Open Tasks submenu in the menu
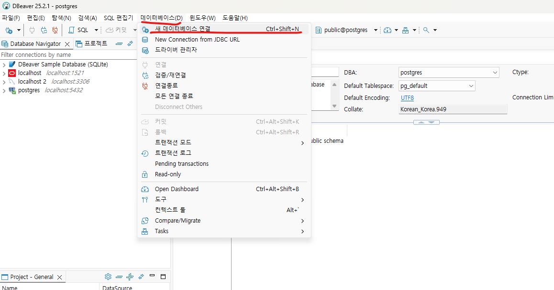This screenshot has height=290, width=554. coord(224,231)
